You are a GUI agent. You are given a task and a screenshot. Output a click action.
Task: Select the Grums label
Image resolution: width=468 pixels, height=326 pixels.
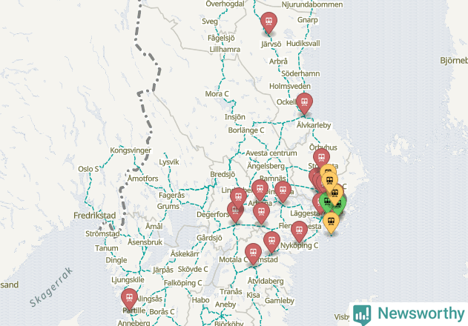pos(168,207)
